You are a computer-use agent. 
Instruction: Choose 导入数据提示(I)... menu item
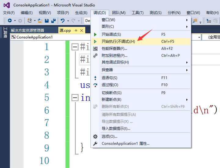coord(141,129)
